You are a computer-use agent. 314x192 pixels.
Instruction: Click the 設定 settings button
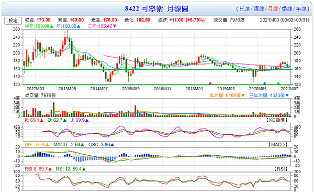[13, 20]
